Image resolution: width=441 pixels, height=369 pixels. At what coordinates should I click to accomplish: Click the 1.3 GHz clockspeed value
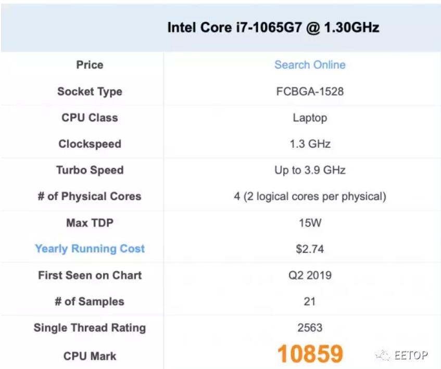click(310, 144)
